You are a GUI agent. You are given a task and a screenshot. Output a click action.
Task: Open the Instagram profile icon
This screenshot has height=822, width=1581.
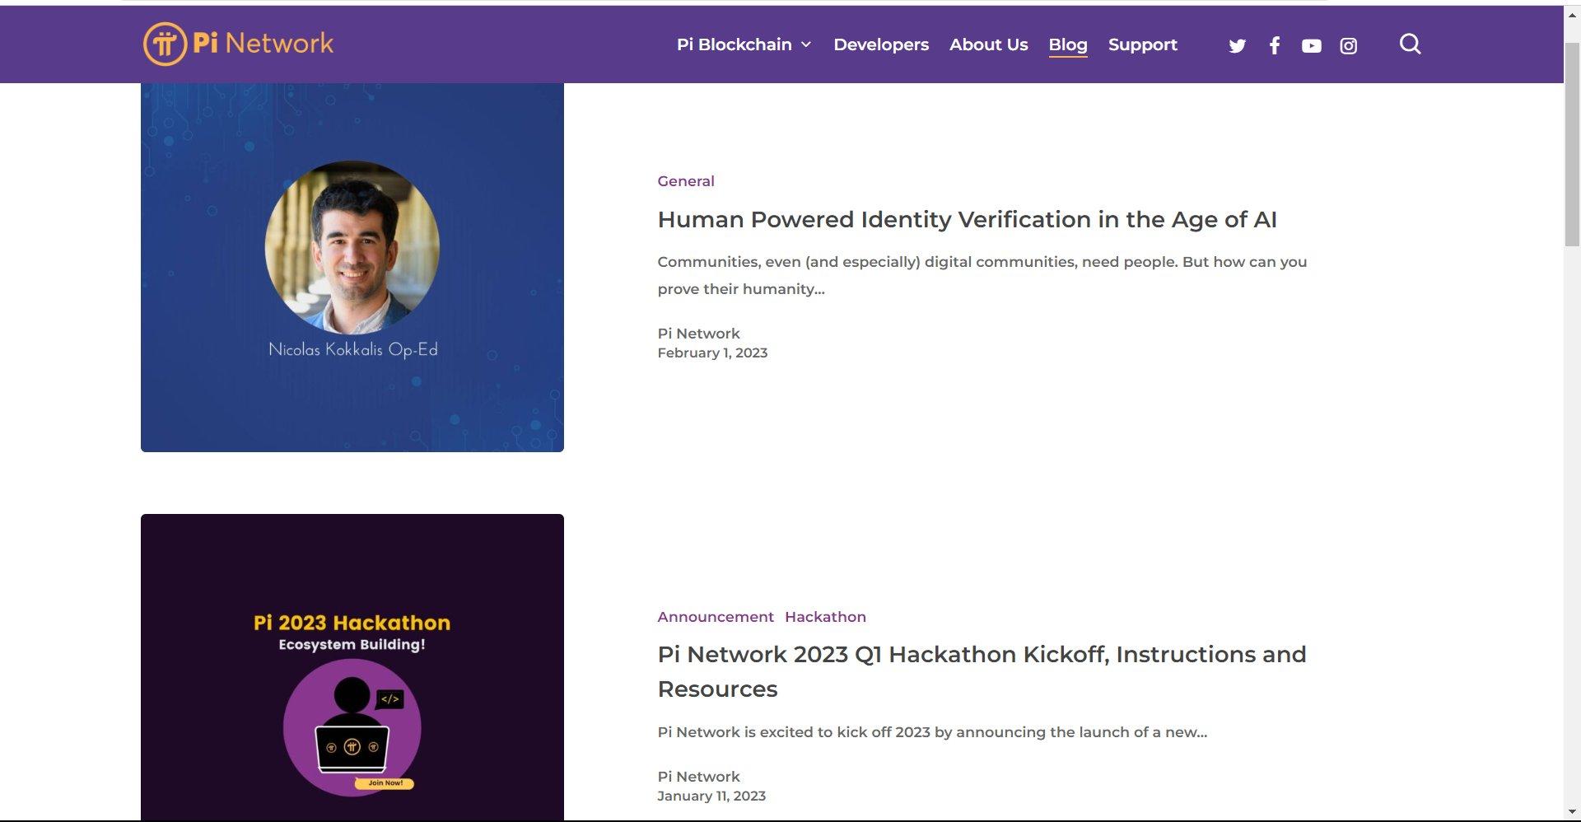[x=1348, y=46]
